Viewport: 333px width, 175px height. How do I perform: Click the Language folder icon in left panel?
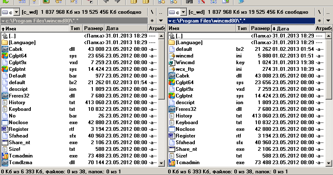coord(5,42)
